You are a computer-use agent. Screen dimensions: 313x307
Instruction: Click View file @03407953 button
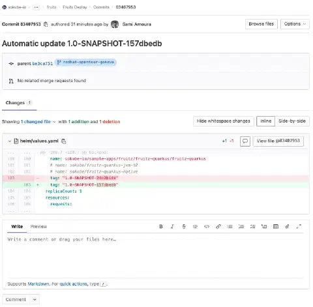pyautogui.click(x=278, y=141)
